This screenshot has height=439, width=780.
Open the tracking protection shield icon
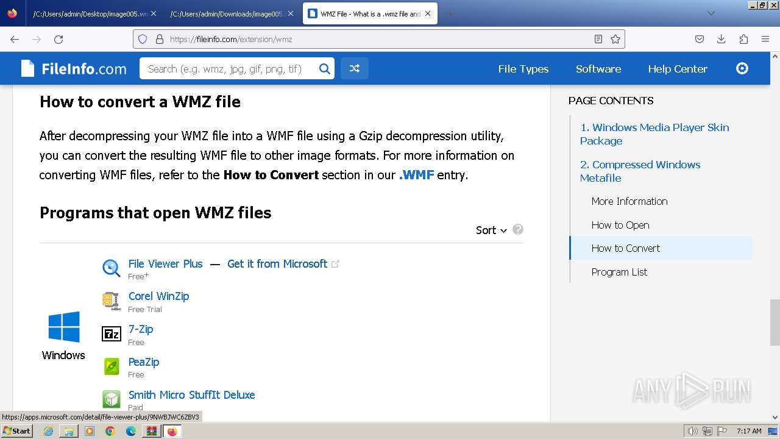point(143,39)
